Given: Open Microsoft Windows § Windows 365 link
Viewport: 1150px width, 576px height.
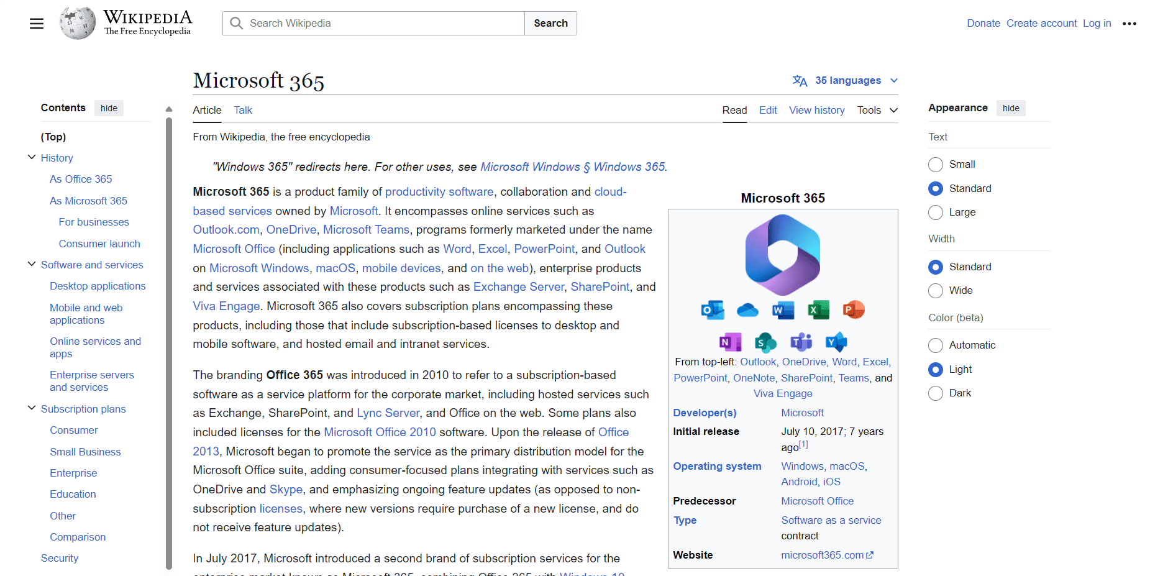Looking at the screenshot, I should (x=573, y=167).
